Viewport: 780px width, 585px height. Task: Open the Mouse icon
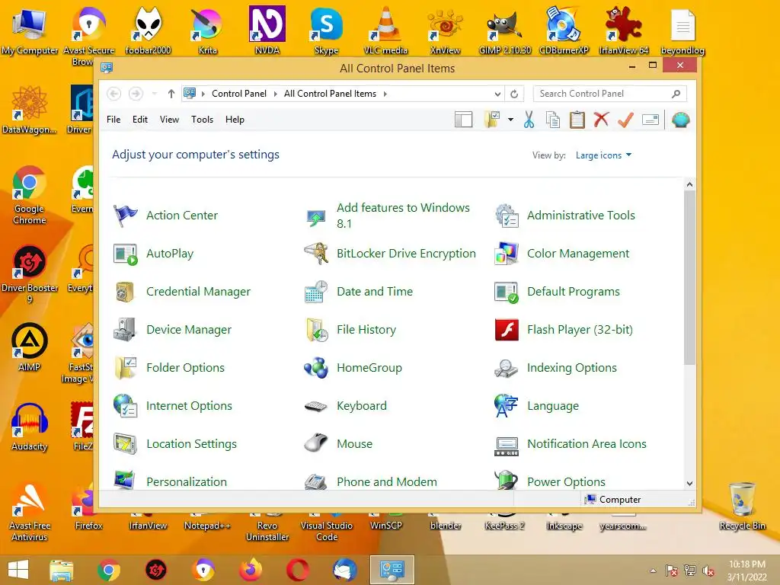pyautogui.click(x=316, y=443)
